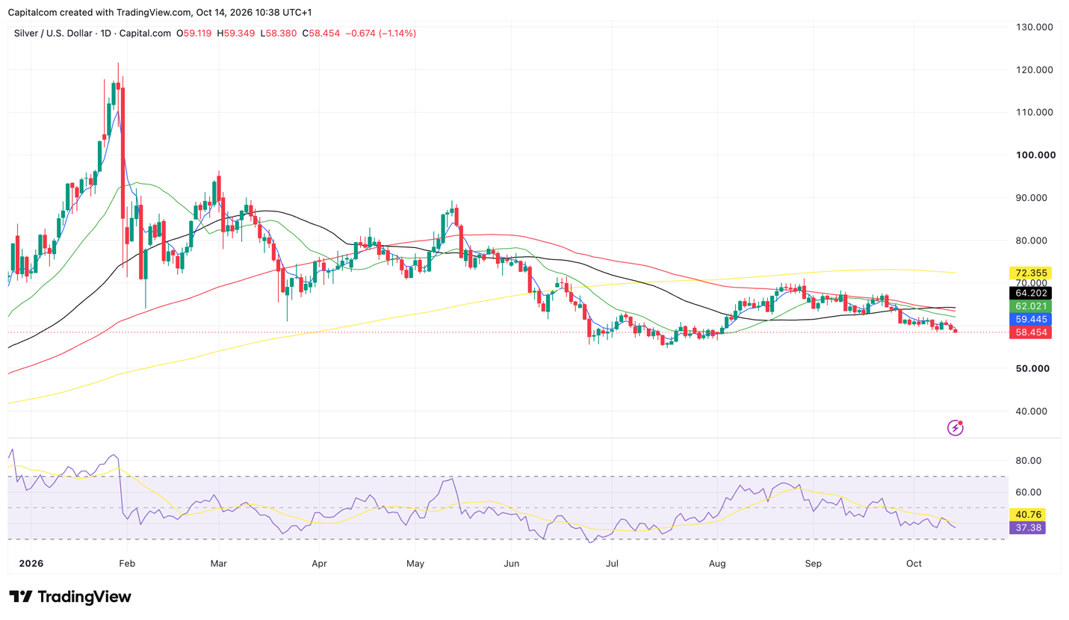Click the Apr label on time axis
Image resolution: width=1069 pixels, height=620 pixels.
[x=319, y=564]
